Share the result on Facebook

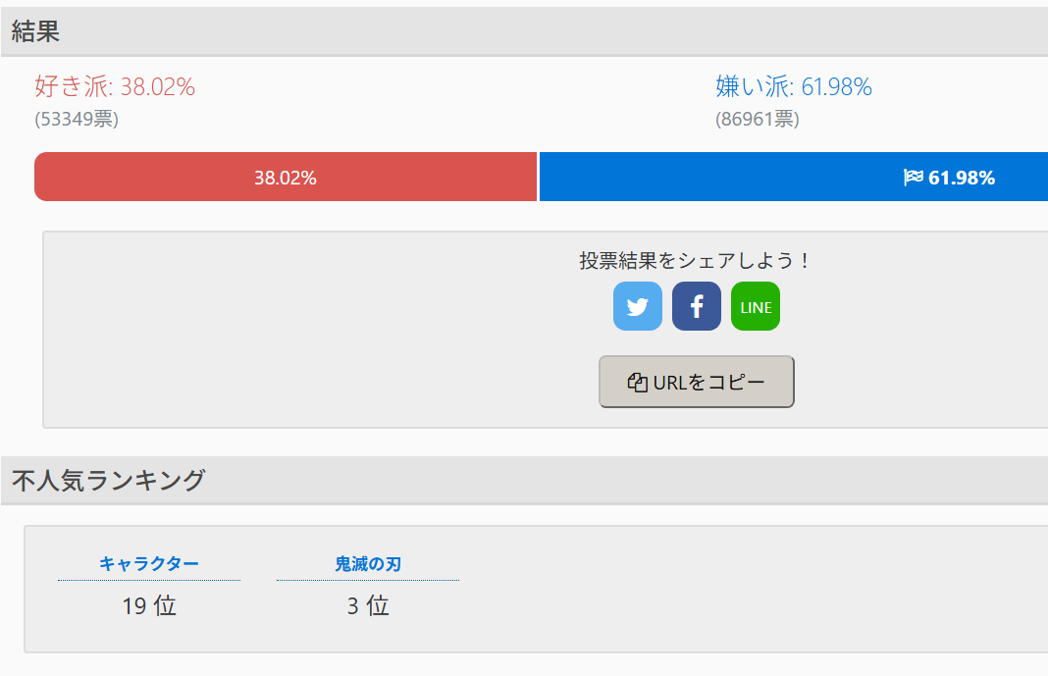click(697, 306)
